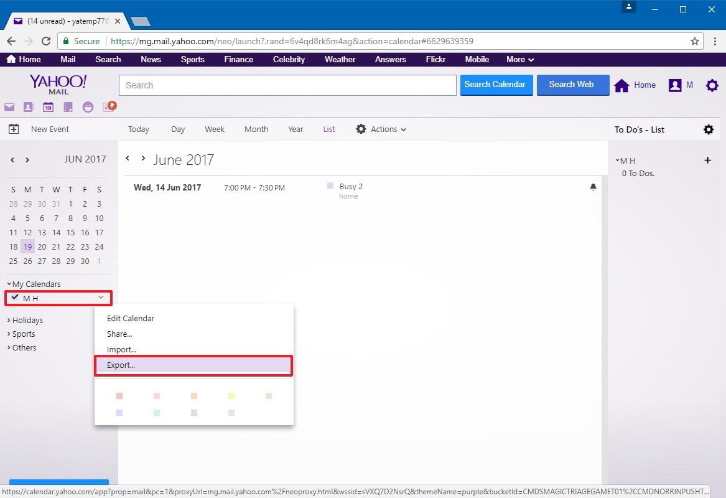Switch to Year view
Image resolution: width=726 pixels, height=498 pixels.
click(296, 129)
